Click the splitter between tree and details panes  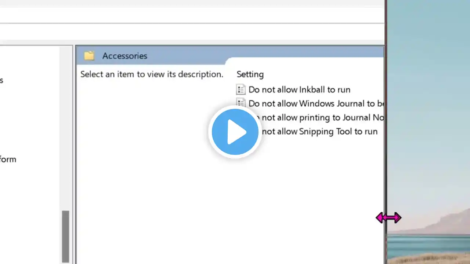[74, 154]
